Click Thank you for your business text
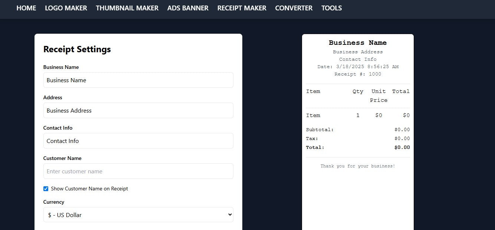The height and width of the screenshot is (230, 495). pyautogui.click(x=358, y=166)
